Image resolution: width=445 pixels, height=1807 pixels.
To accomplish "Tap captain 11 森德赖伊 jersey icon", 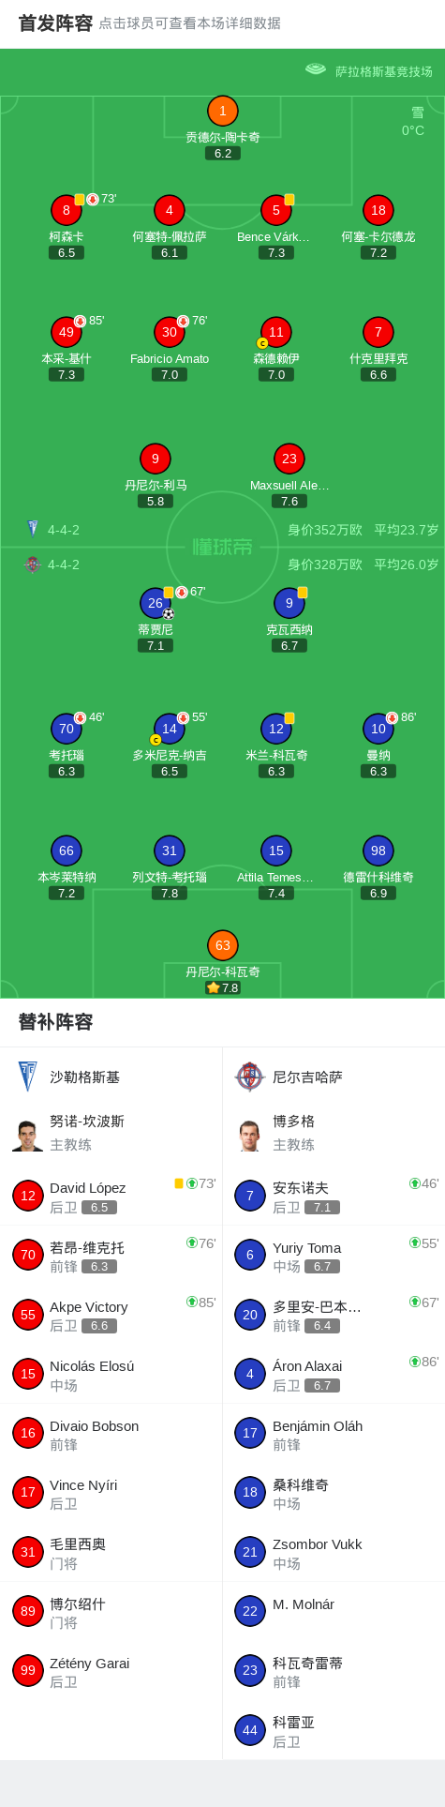I will tap(275, 333).
